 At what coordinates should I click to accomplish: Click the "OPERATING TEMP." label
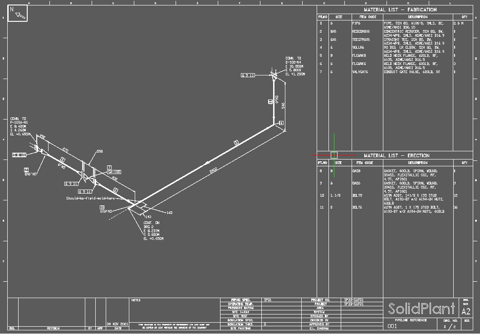[240, 304]
